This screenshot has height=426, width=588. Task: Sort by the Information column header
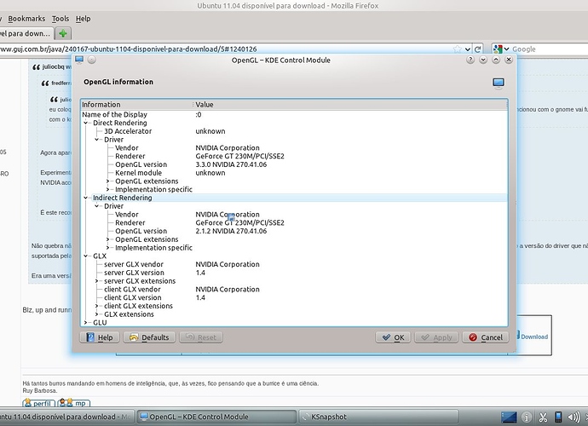[x=136, y=105]
